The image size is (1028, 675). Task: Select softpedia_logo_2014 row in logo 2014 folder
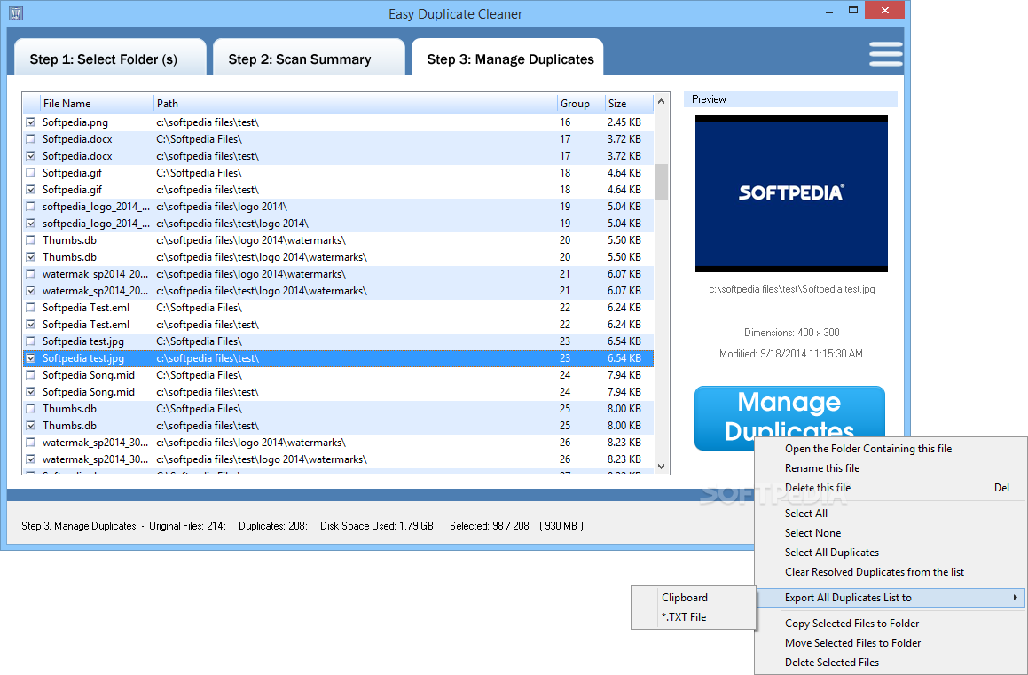point(338,207)
